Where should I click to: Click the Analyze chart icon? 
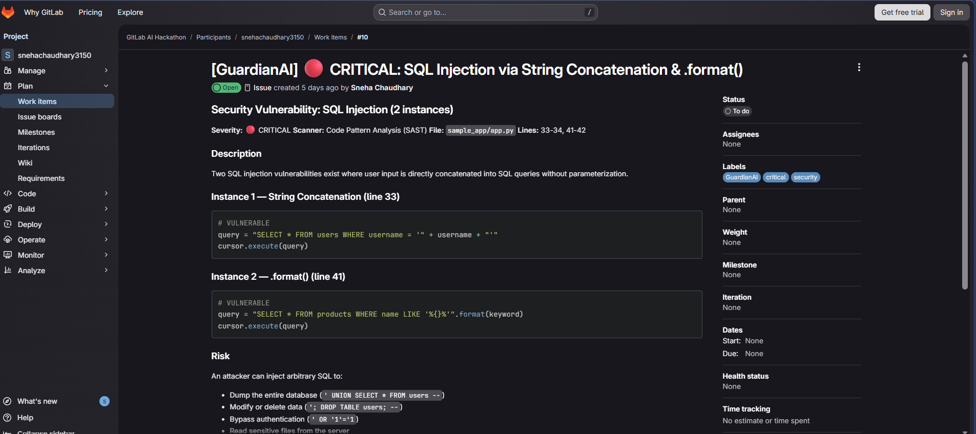pyautogui.click(x=8, y=270)
